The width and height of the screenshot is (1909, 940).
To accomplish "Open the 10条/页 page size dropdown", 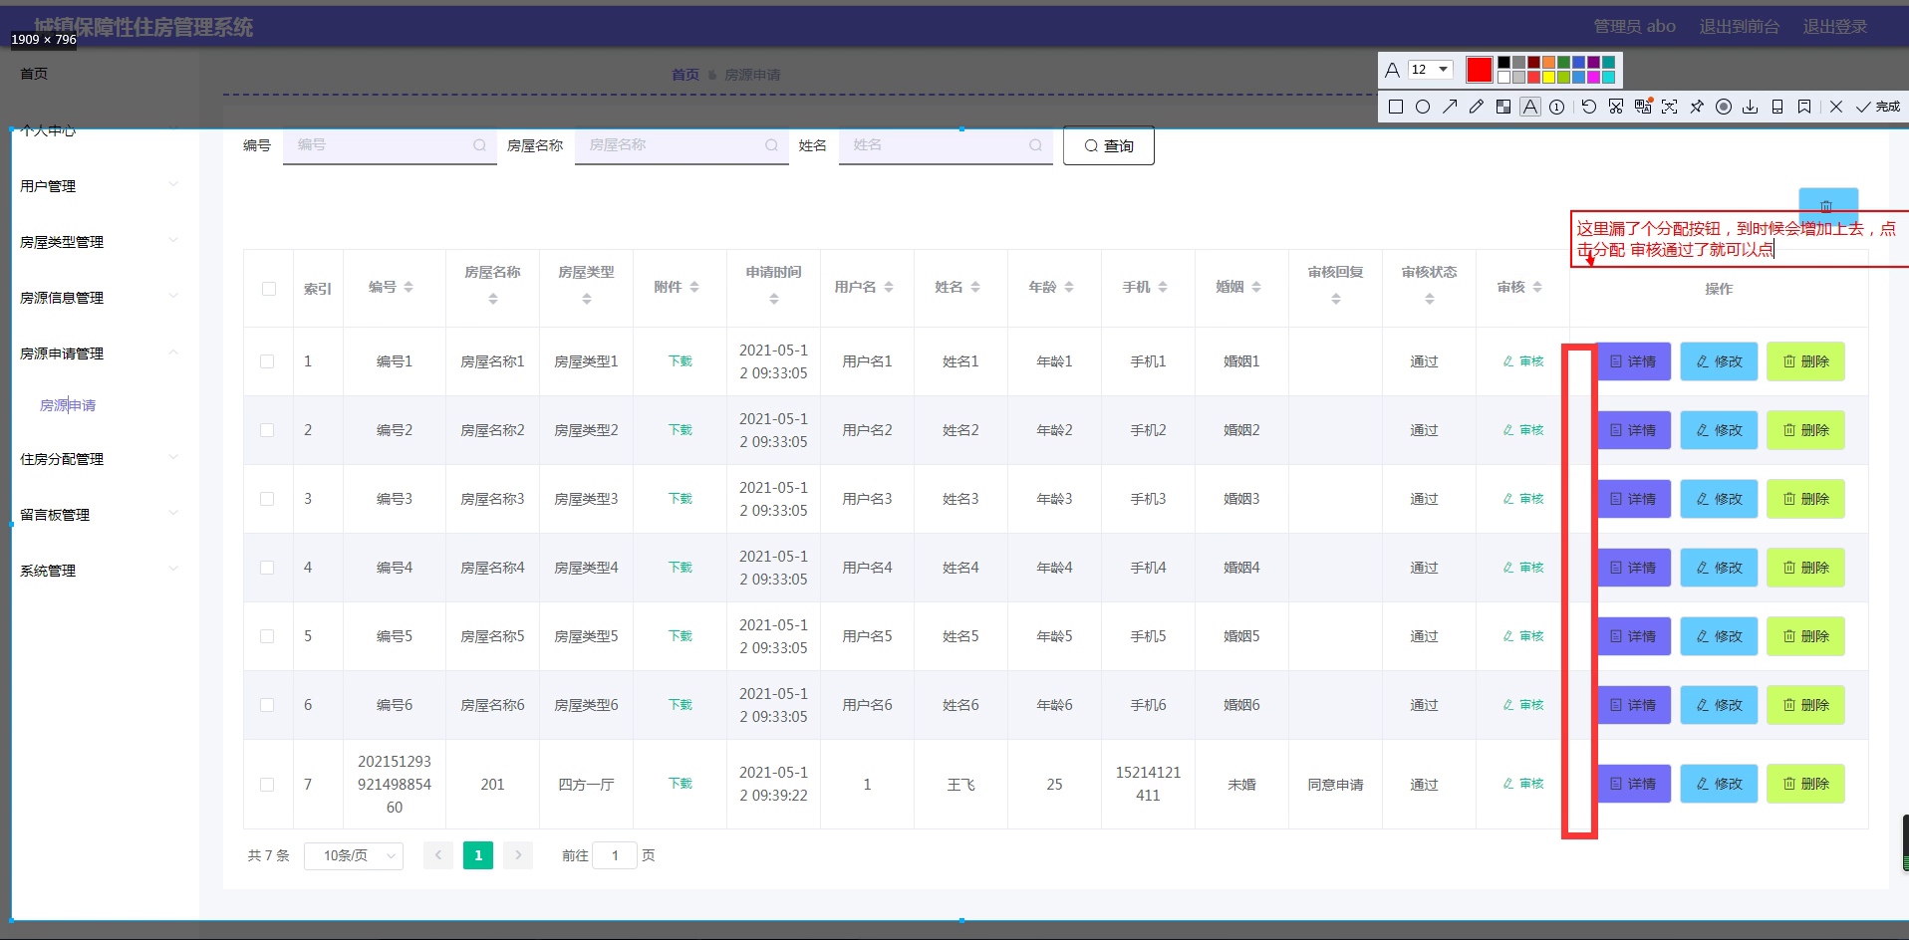I will [x=354, y=855].
